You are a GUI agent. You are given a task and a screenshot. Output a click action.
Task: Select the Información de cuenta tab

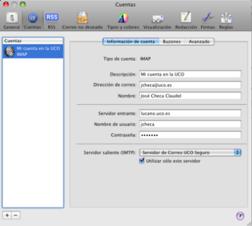point(131,42)
